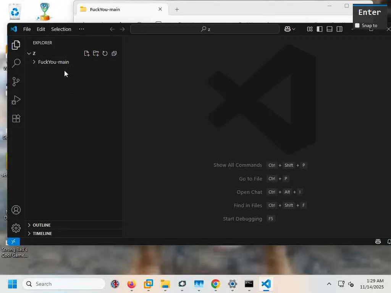Show hidden system tray icons

click(329, 284)
